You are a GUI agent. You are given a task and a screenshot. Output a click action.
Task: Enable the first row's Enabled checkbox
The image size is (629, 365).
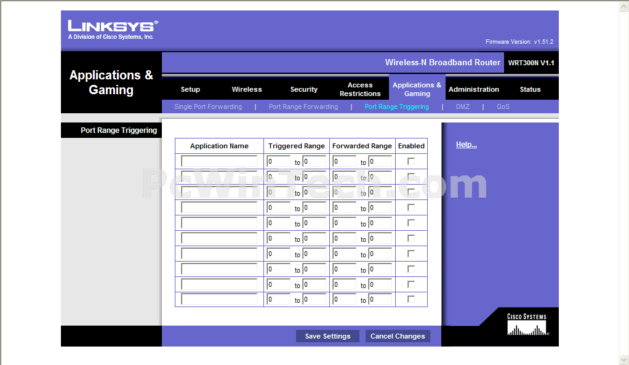411,161
